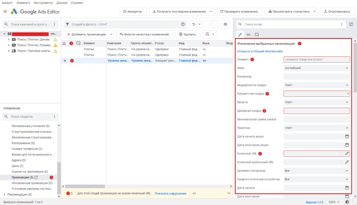
Task: Click Внести несколько изменений button
Action: click(144, 34)
